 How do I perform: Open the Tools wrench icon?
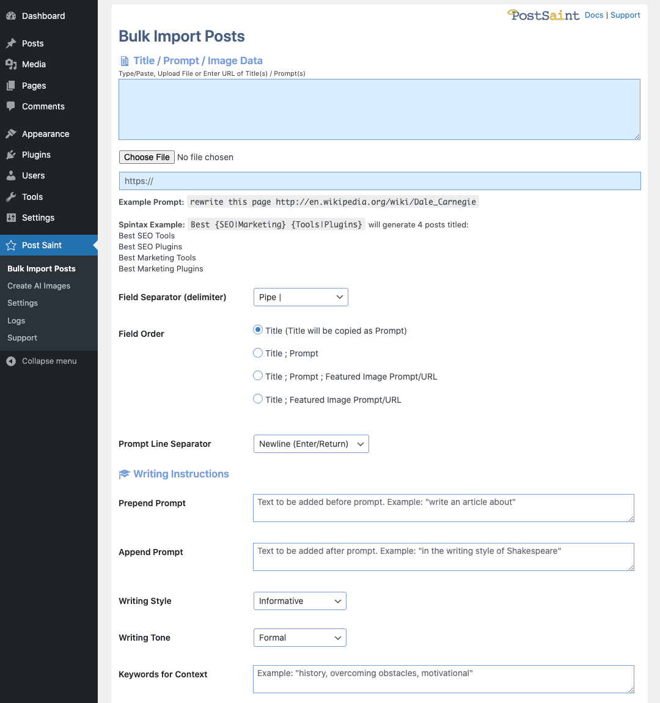pos(11,197)
